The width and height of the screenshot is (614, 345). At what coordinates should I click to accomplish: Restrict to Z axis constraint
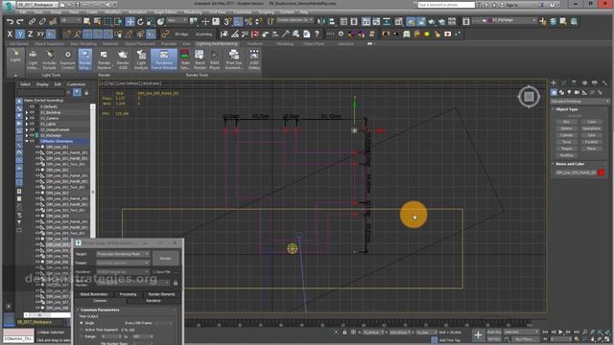30,34
